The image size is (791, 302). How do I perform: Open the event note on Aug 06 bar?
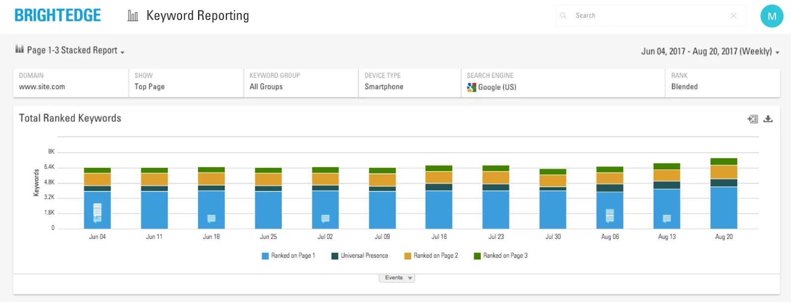click(610, 216)
